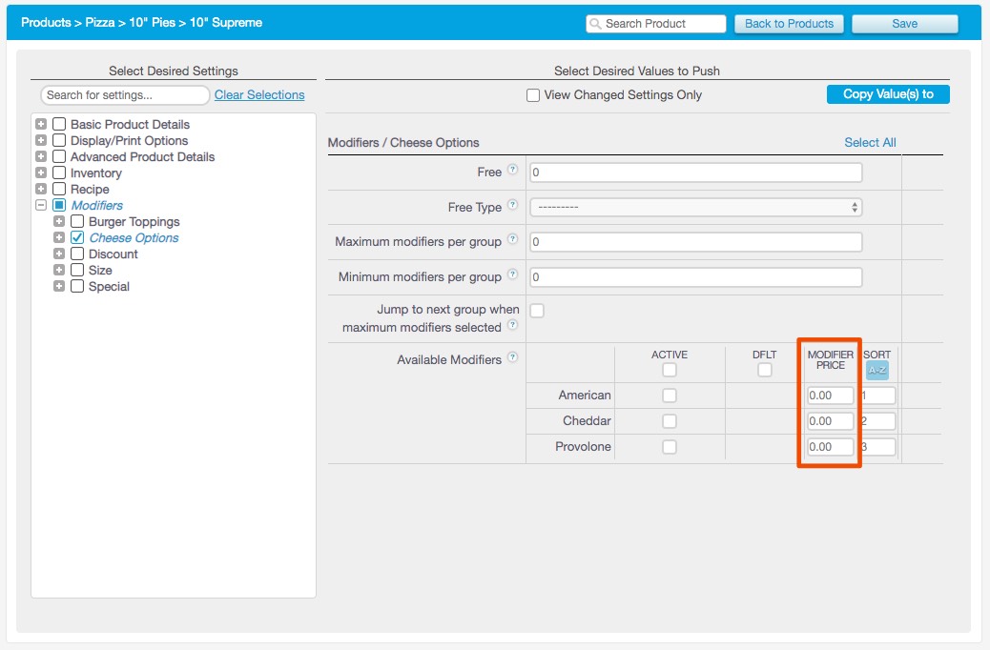The image size is (990, 650).
Task: Click help icon next to Available Modifiers
Action: [512, 358]
